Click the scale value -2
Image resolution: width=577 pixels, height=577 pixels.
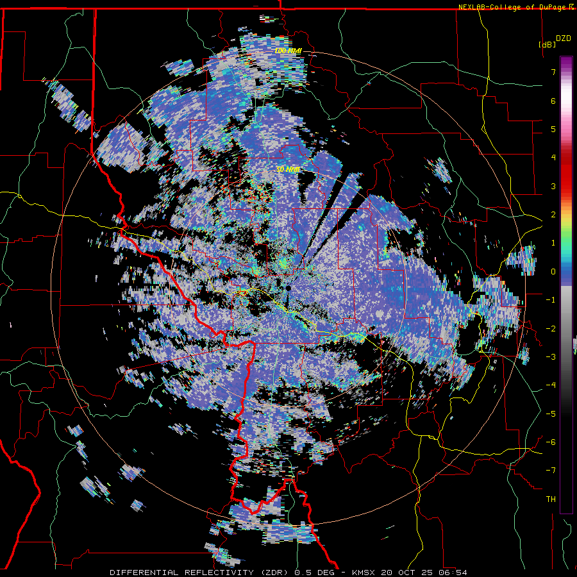pos(551,329)
